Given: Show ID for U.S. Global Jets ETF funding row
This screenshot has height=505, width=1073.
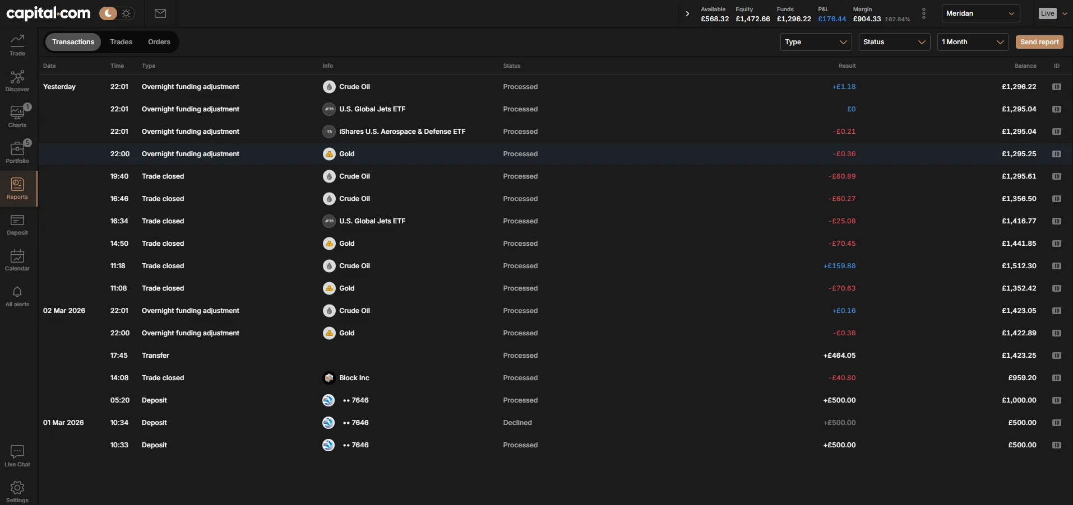Looking at the screenshot, I should tap(1057, 109).
